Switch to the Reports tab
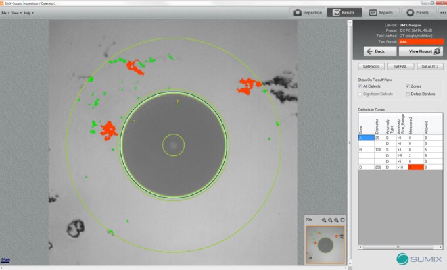The image size is (447, 270). pyautogui.click(x=381, y=12)
